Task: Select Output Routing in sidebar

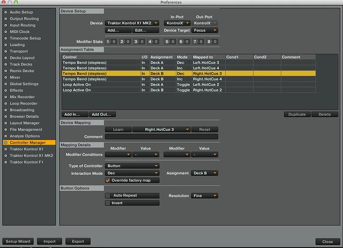Action: pyautogui.click(x=24, y=18)
